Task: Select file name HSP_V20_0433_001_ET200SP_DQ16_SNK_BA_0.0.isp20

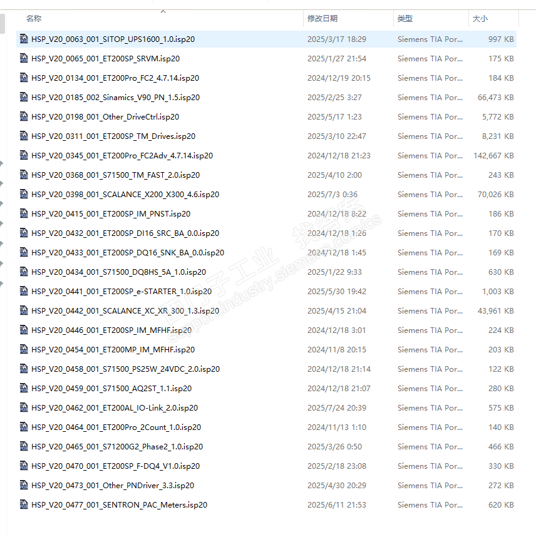Action: 128,253
